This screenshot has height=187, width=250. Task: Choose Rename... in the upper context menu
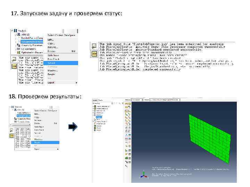tap(53, 47)
